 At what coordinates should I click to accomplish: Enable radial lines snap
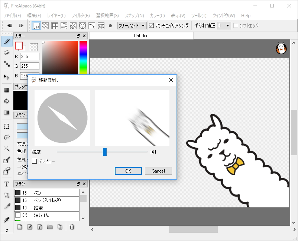click(73, 26)
